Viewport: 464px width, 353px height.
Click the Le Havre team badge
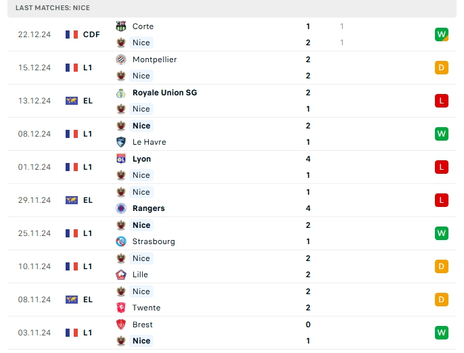pos(122,142)
